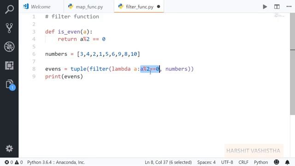Change file encoding UTF-8

click(227, 162)
